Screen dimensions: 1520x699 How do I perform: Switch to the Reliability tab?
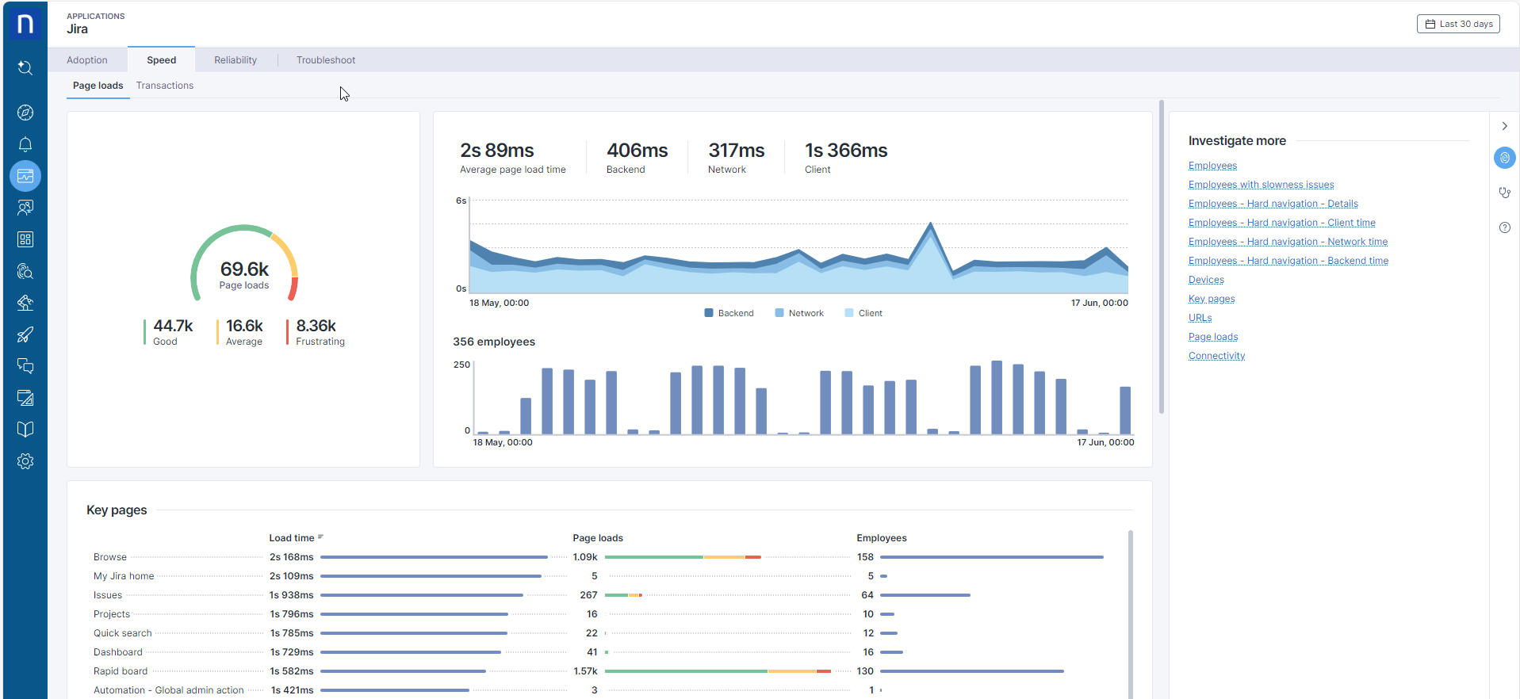click(235, 60)
